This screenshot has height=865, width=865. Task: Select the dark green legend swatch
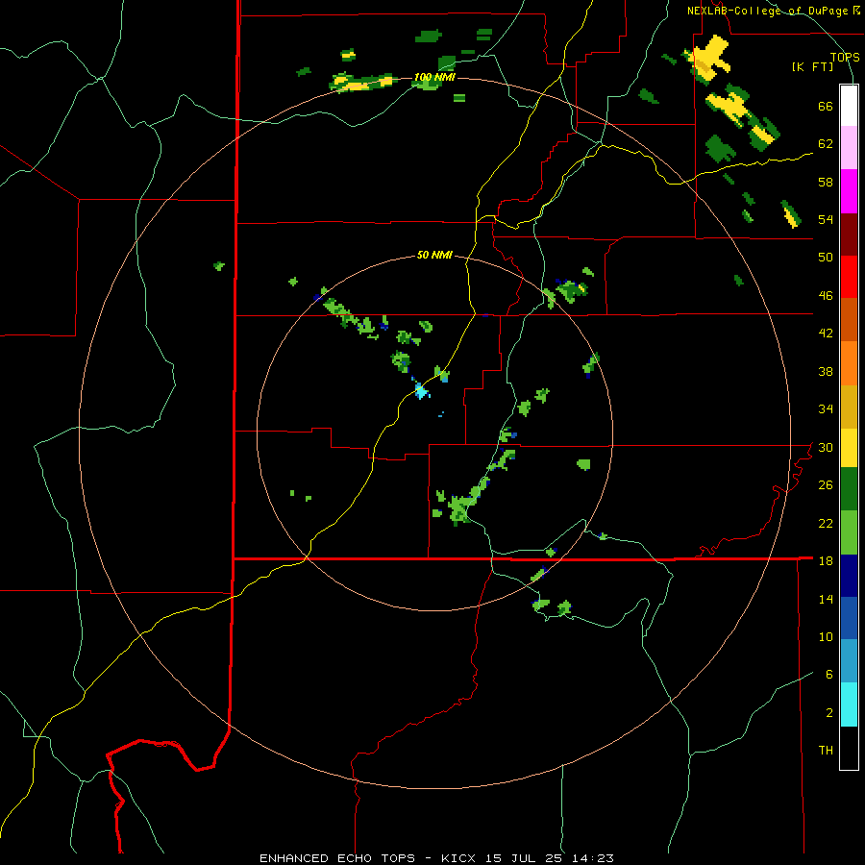[x=849, y=489]
